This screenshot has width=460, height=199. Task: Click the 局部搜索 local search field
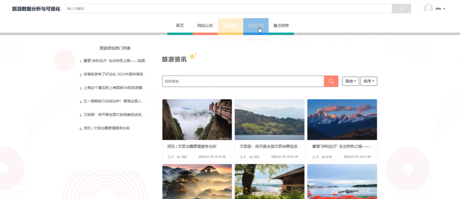click(243, 81)
